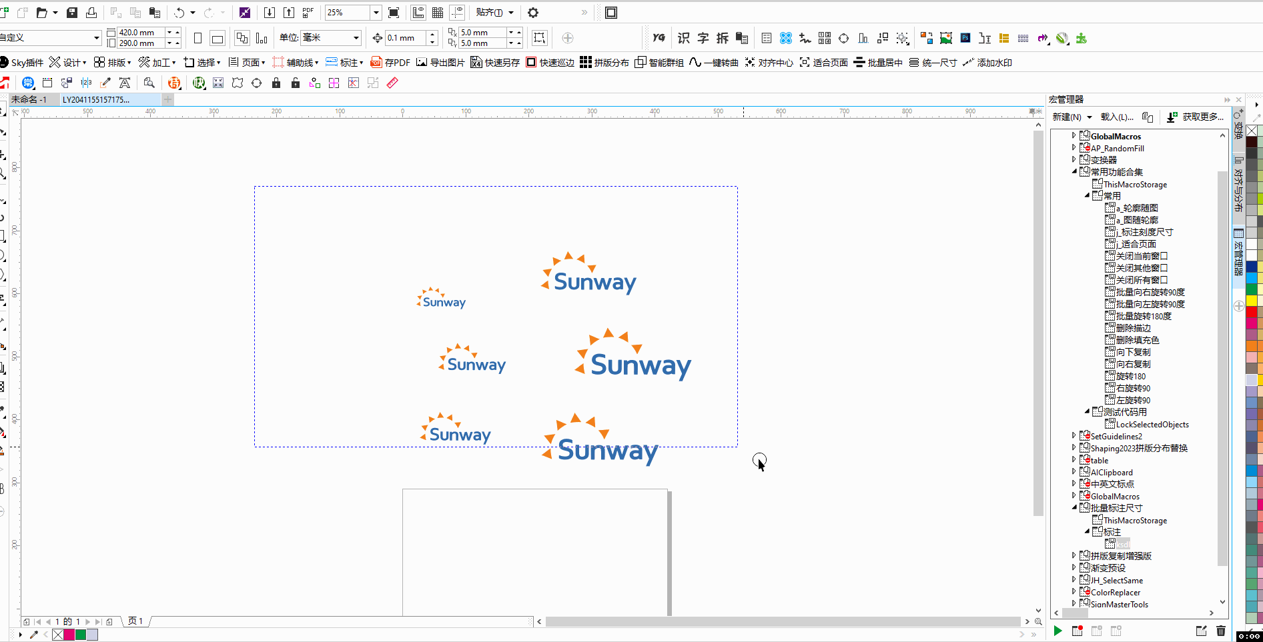The height and width of the screenshot is (642, 1263).
Task: Expand the SetGuidelines2 tree node
Action: [1074, 435]
